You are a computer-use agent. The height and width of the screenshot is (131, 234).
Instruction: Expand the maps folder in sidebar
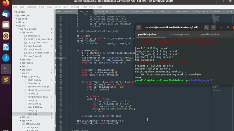tap(21, 60)
